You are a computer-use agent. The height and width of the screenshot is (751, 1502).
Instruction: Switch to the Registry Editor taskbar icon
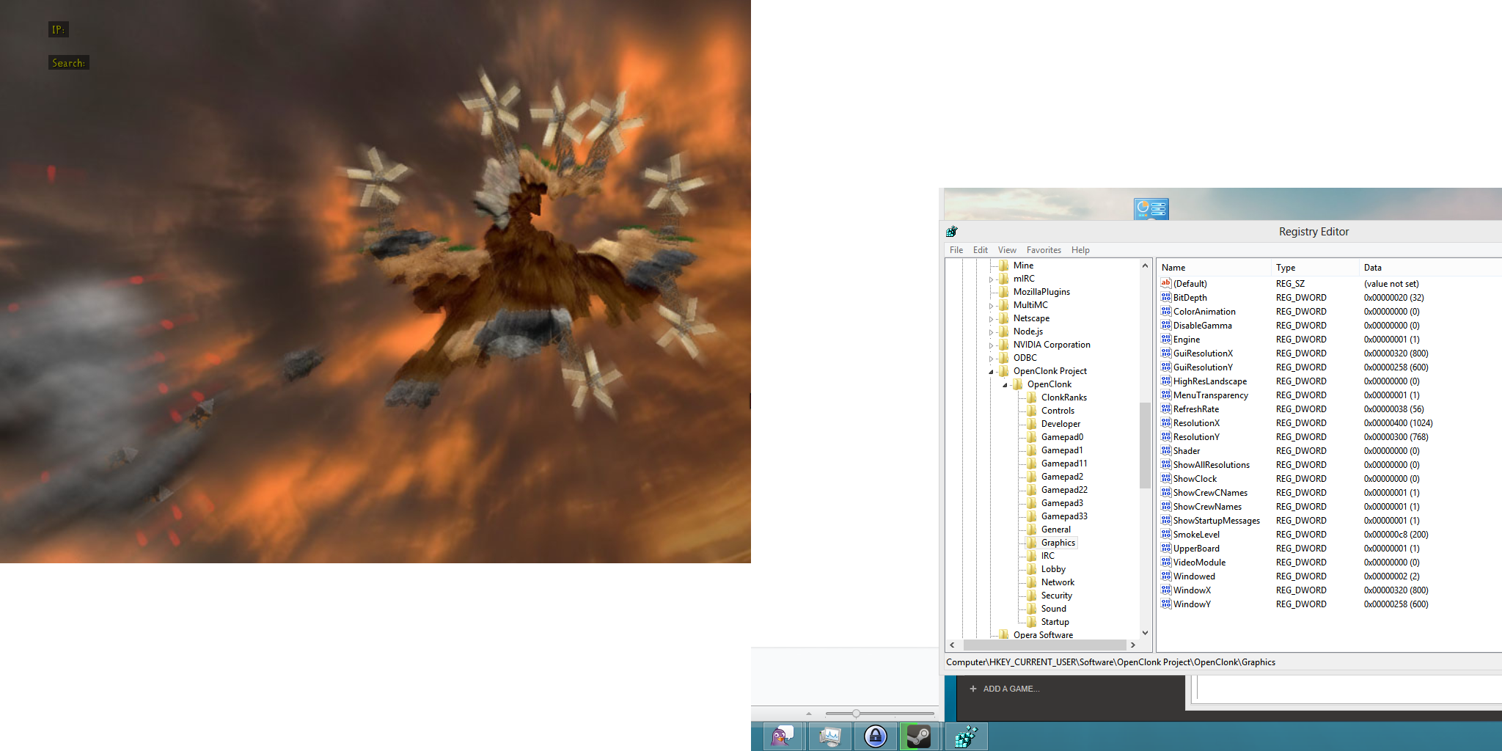pyautogui.click(x=966, y=736)
